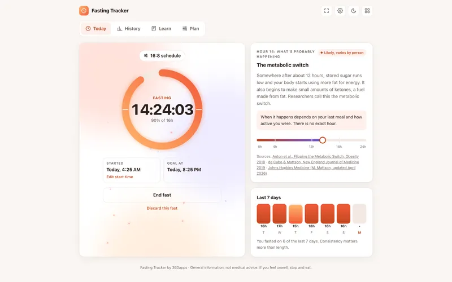Switch to the Today tab
The width and height of the screenshot is (452, 282).
(95, 29)
